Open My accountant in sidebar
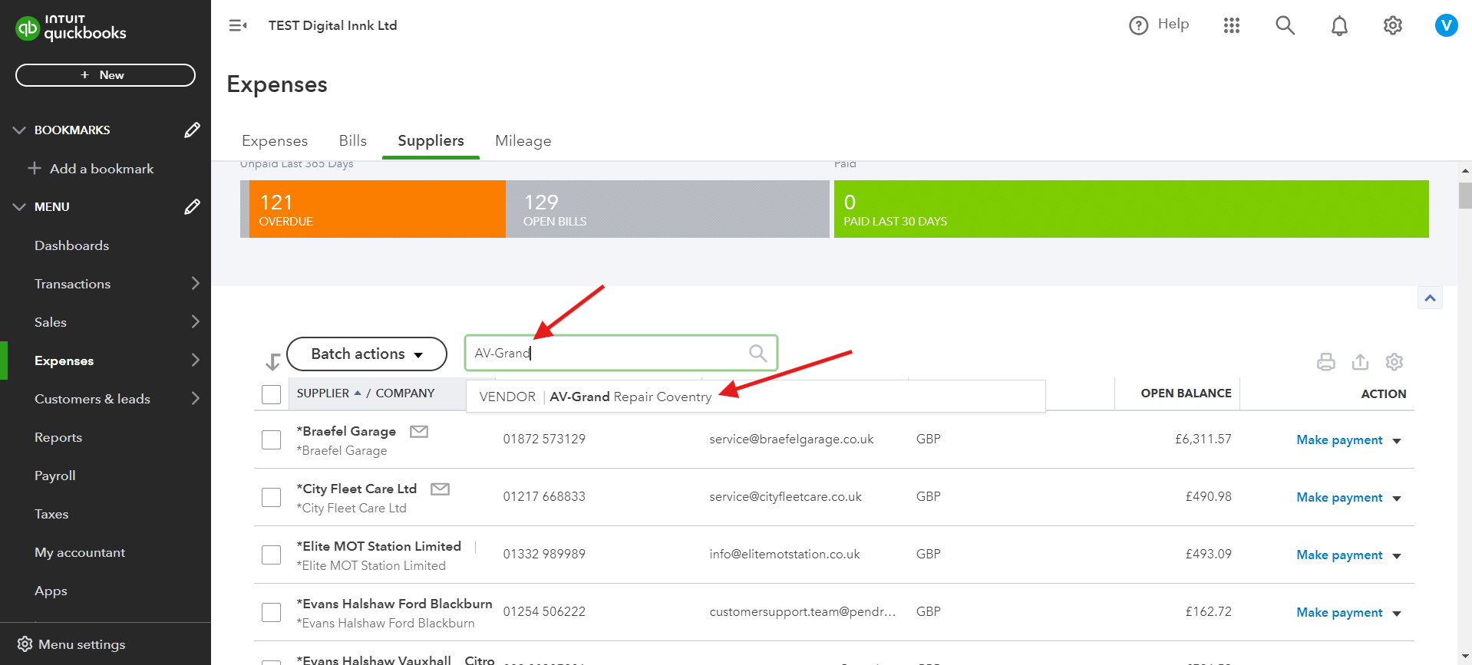The height and width of the screenshot is (665, 1472). [x=80, y=552]
